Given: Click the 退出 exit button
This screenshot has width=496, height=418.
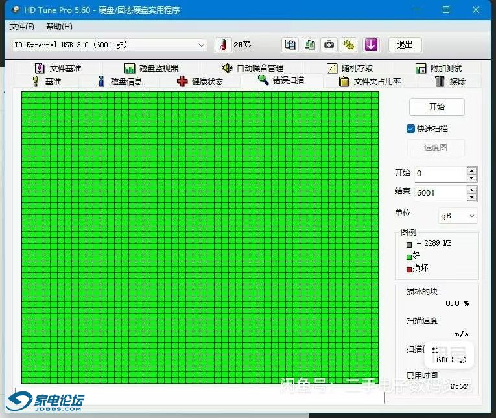Looking at the screenshot, I should (405, 45).
